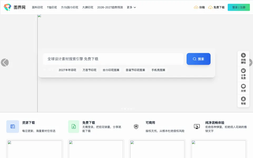Screen dimensions: 253x158
Task: Click the 资源下载 heading text
Action: (28, 123)
